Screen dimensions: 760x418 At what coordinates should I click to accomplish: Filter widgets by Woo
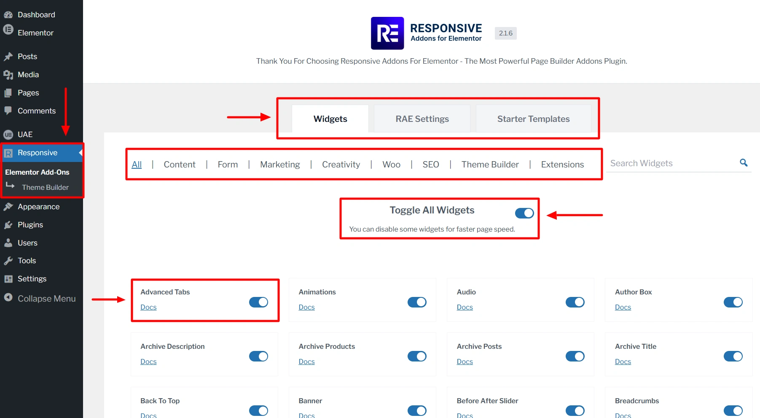pyautogui.click(x=391, y=165)
